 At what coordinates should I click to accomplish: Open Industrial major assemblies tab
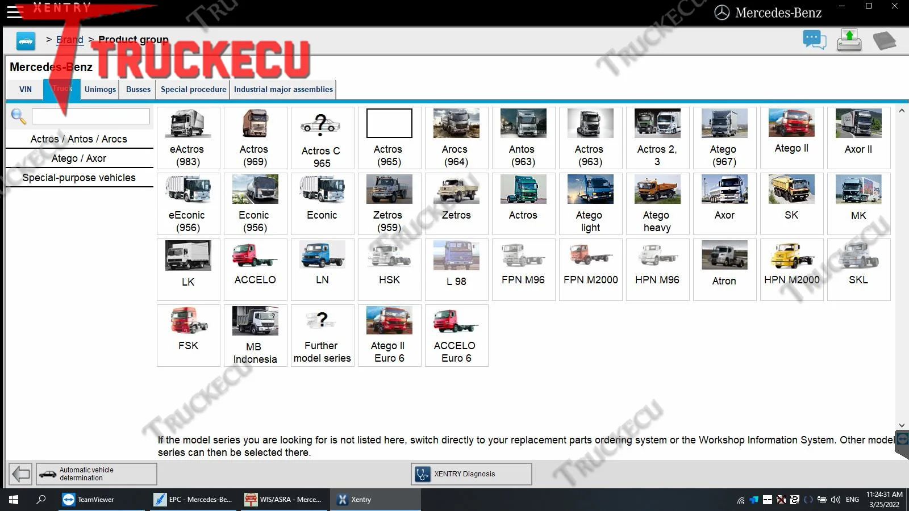(x=283, y=89)
